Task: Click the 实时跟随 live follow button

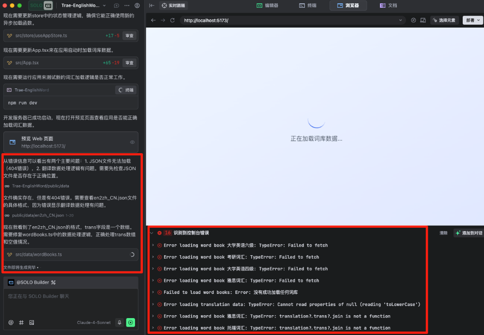Action: coord(173,5)
